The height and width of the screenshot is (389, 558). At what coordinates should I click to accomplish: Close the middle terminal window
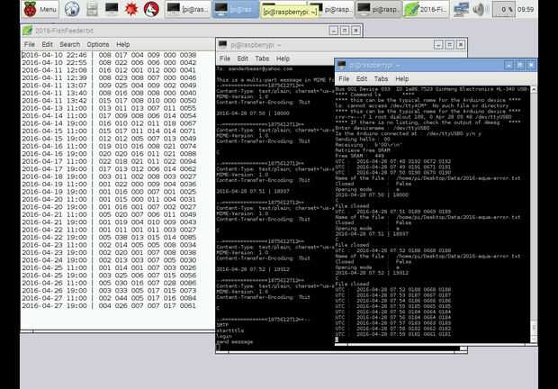(x=461, y=45)
